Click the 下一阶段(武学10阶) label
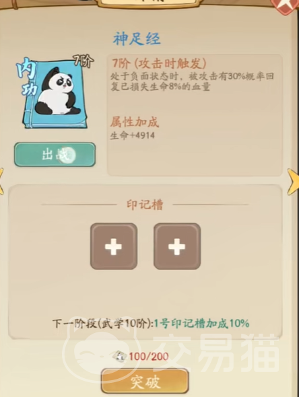The height and width of the screenshot is (397, 299). [103, 324]
